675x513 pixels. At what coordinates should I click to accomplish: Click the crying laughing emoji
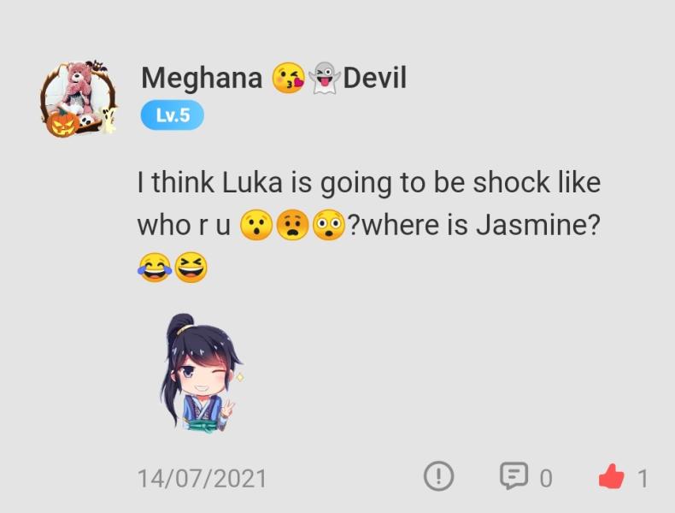coord(155,268)
